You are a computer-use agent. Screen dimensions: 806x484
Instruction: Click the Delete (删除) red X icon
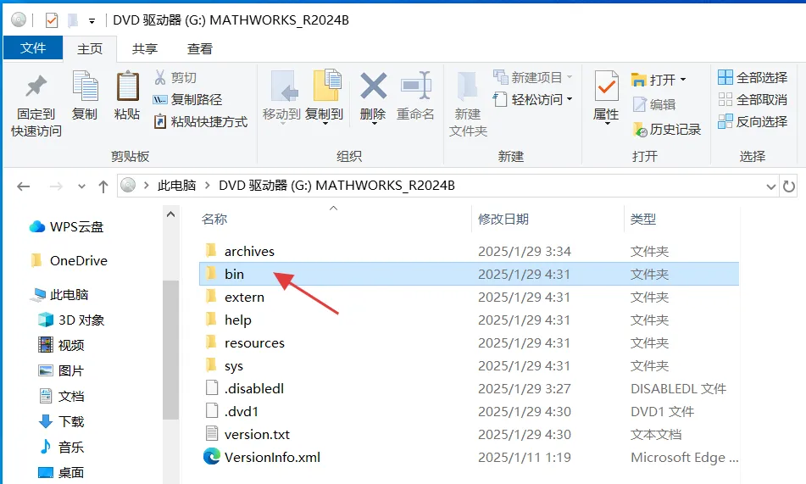tap(373, 86)
